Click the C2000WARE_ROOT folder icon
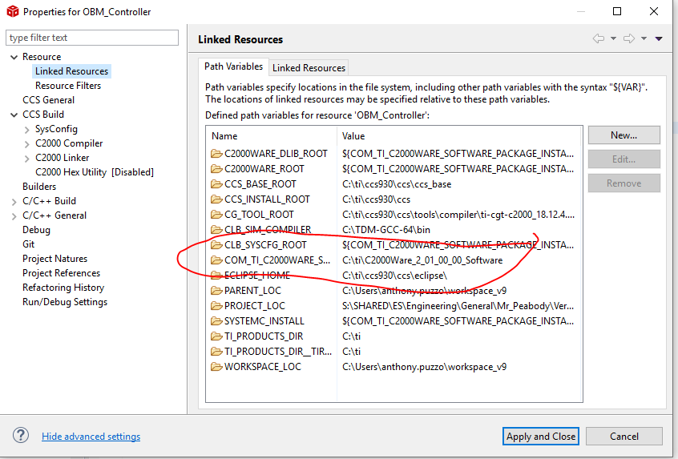678x459 pixels. 216,169
